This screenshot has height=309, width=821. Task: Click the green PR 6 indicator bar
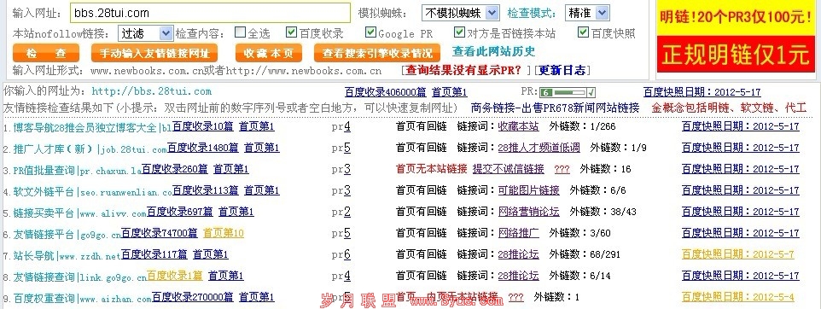[x=568, y=92]
